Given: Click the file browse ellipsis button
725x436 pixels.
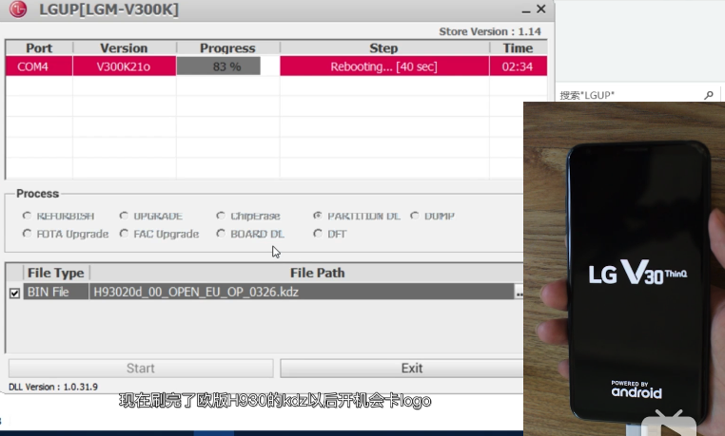Looking at the screenshot, I should [x=519, y=292].
